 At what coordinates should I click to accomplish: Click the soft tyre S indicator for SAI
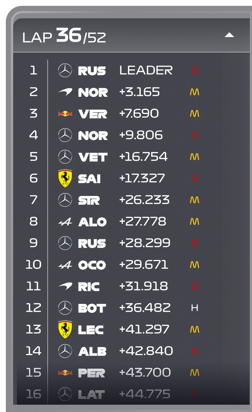coord(194,178)
